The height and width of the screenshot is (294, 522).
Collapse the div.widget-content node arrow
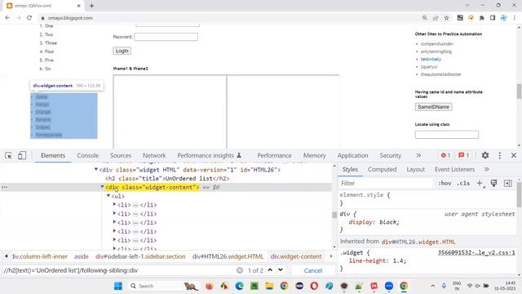(102, 187)
